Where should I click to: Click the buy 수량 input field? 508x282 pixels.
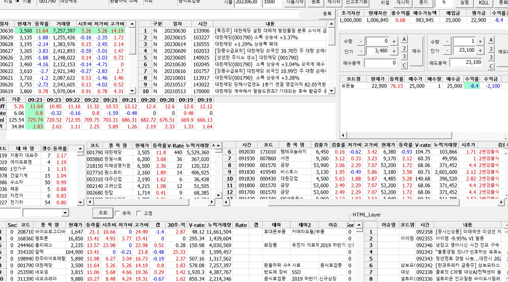click(x=377, y=41)
